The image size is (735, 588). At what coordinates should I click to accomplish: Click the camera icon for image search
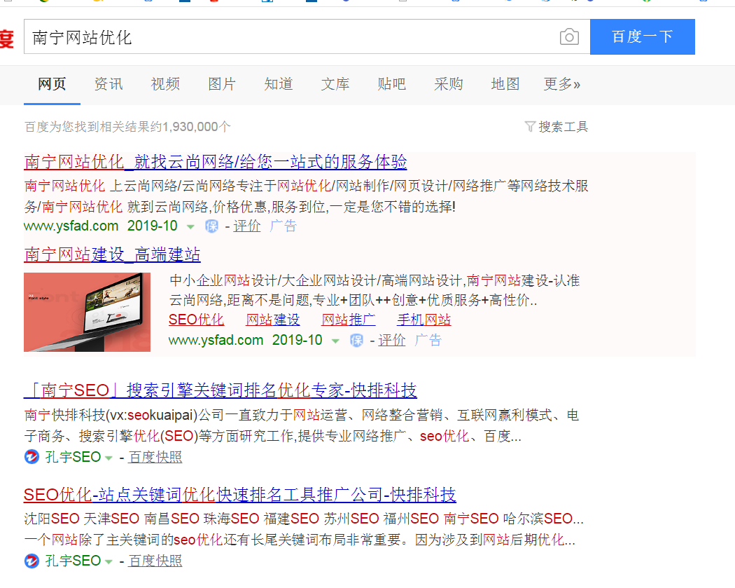[569, 36]
